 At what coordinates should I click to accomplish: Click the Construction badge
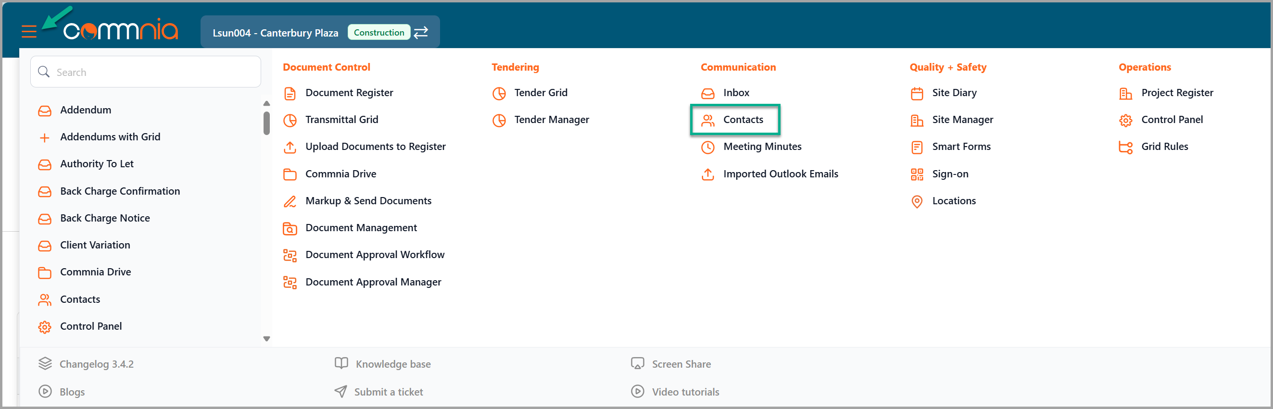378,33
